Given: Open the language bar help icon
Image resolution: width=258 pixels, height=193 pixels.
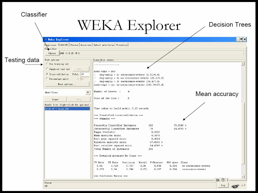Looking at the screenshot, I should [223, 180].
